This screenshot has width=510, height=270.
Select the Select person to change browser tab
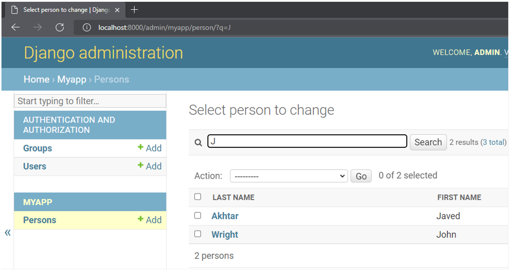[63, 10]
